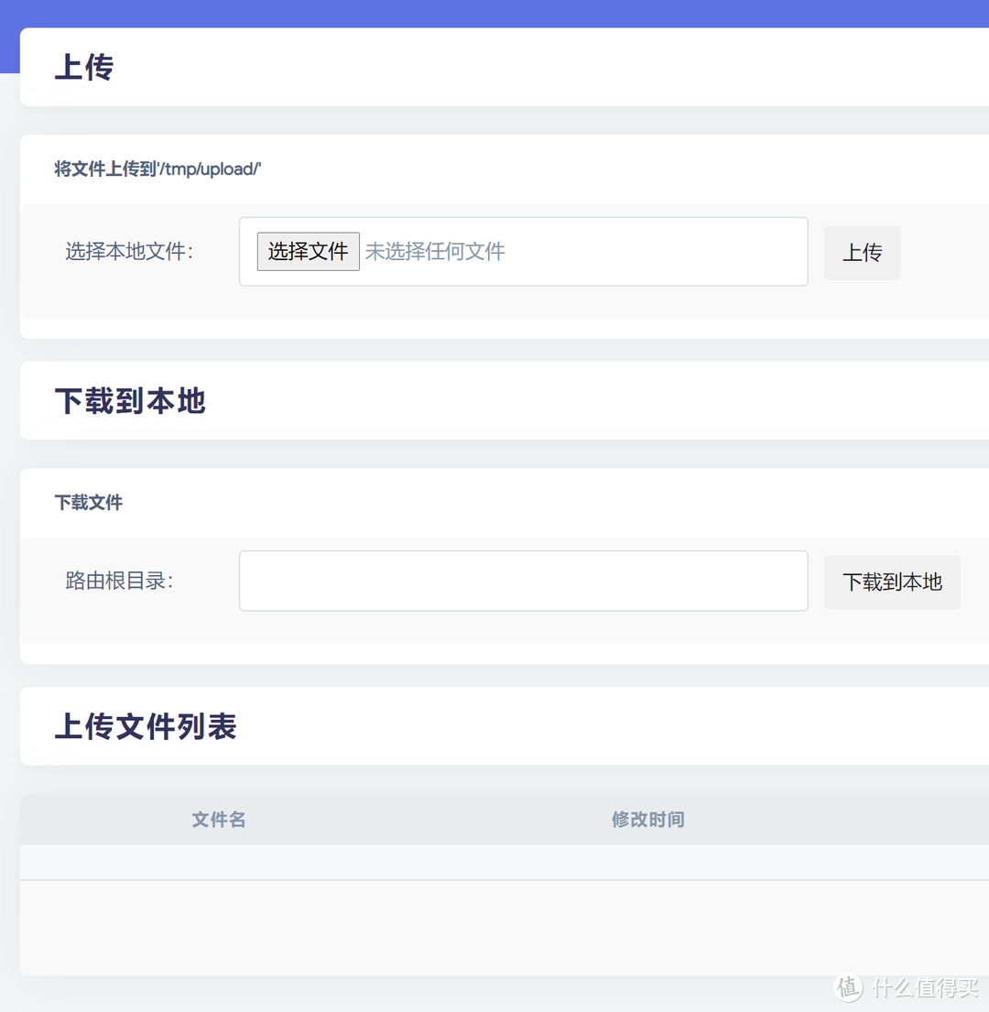Click the 上传 page heading
Viewport: 989px width, 1012px height.
83,66
